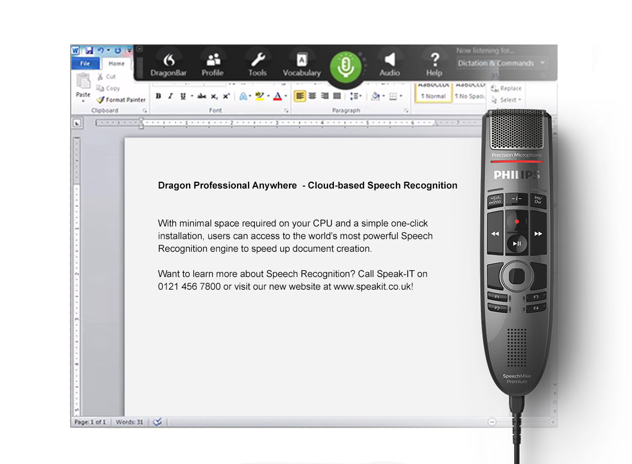632x464 pixels.
Task: Toggle the green microphone listening button
Action: [x=345, y=67]
